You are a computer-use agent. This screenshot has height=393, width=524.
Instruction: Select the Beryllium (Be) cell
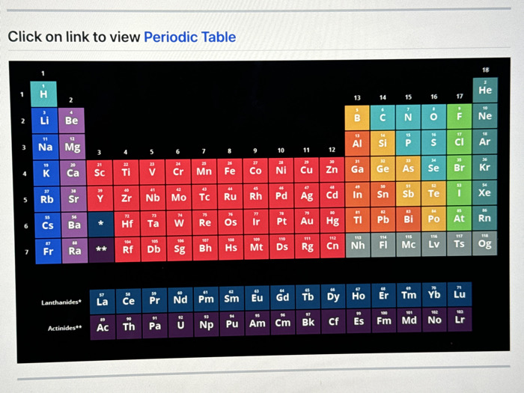72,121
